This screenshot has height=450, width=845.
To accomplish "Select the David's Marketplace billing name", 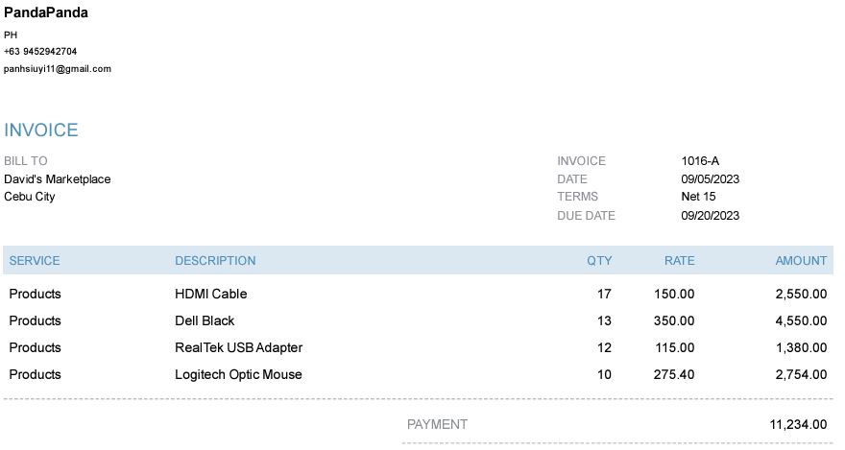I will 58,179.
